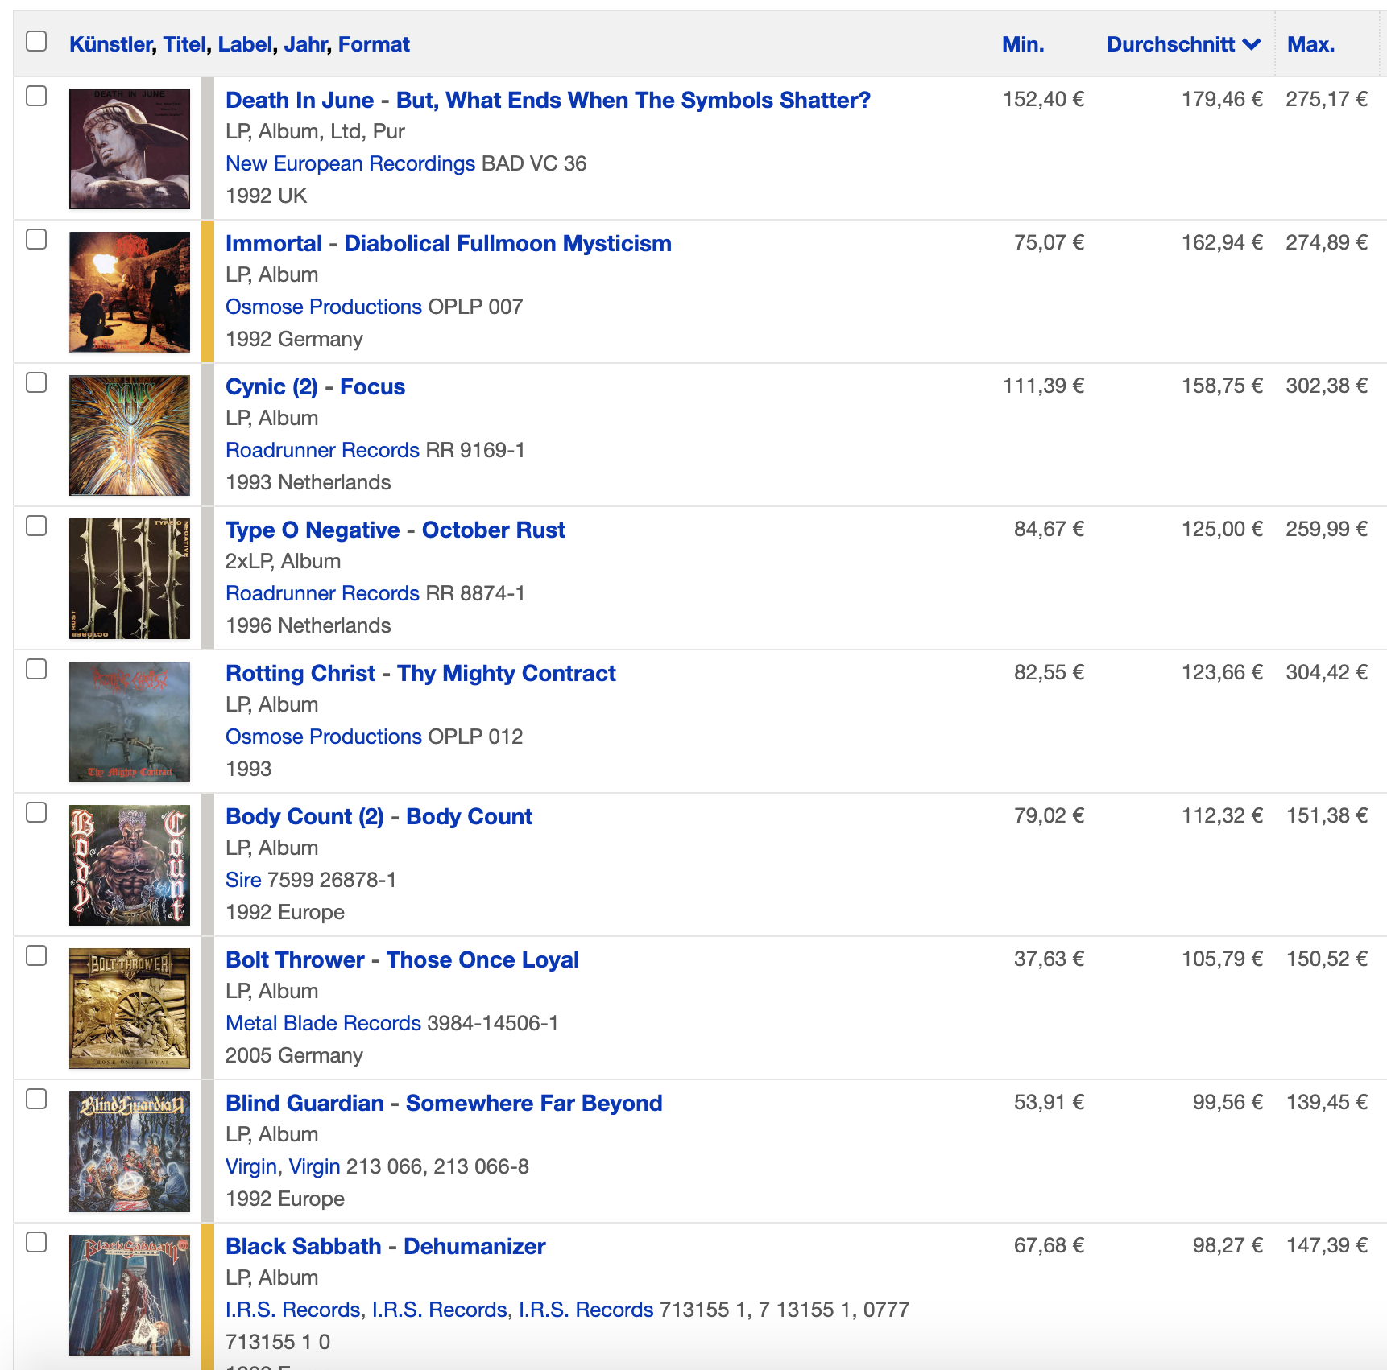Viewport: 1387px width, 1370px height.
Task: Open the Immortal artist link
Action: pyautogui.click(x=274, y=243)
